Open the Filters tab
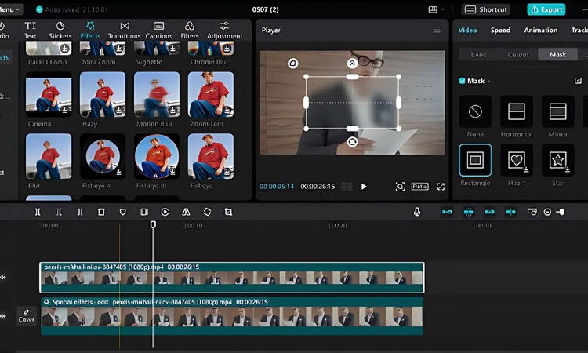Image resolution: width=588 pixels, height=353 pixels. tap(190, 31)
